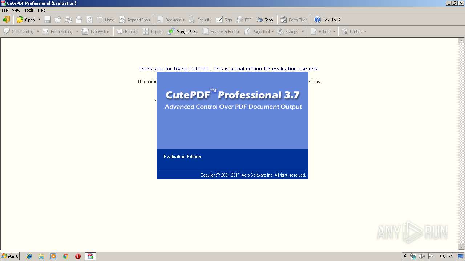This screenshot has width=465, height=261.
Task: Open the Actions tool
Action: pyautogui.click(x=321, y=32)
